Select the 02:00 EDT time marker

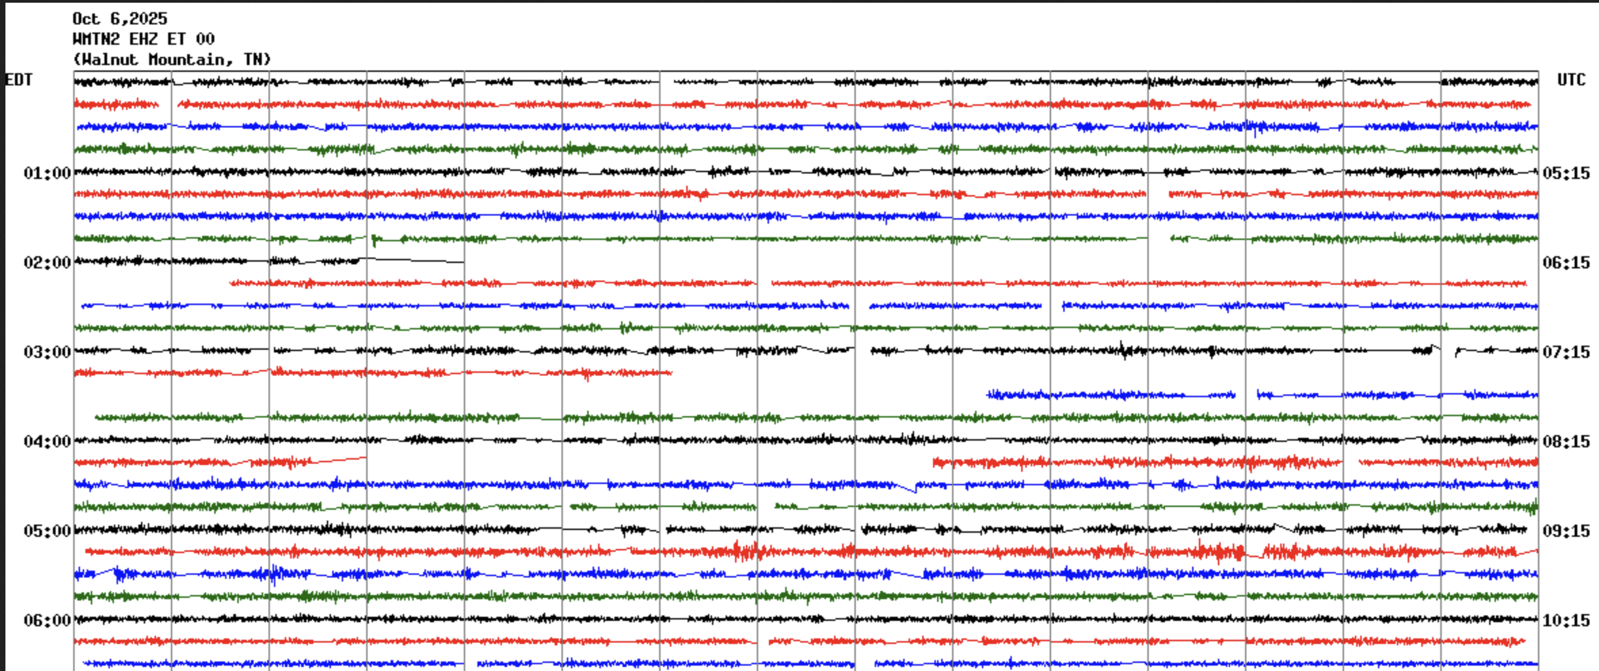coord(47,263)
